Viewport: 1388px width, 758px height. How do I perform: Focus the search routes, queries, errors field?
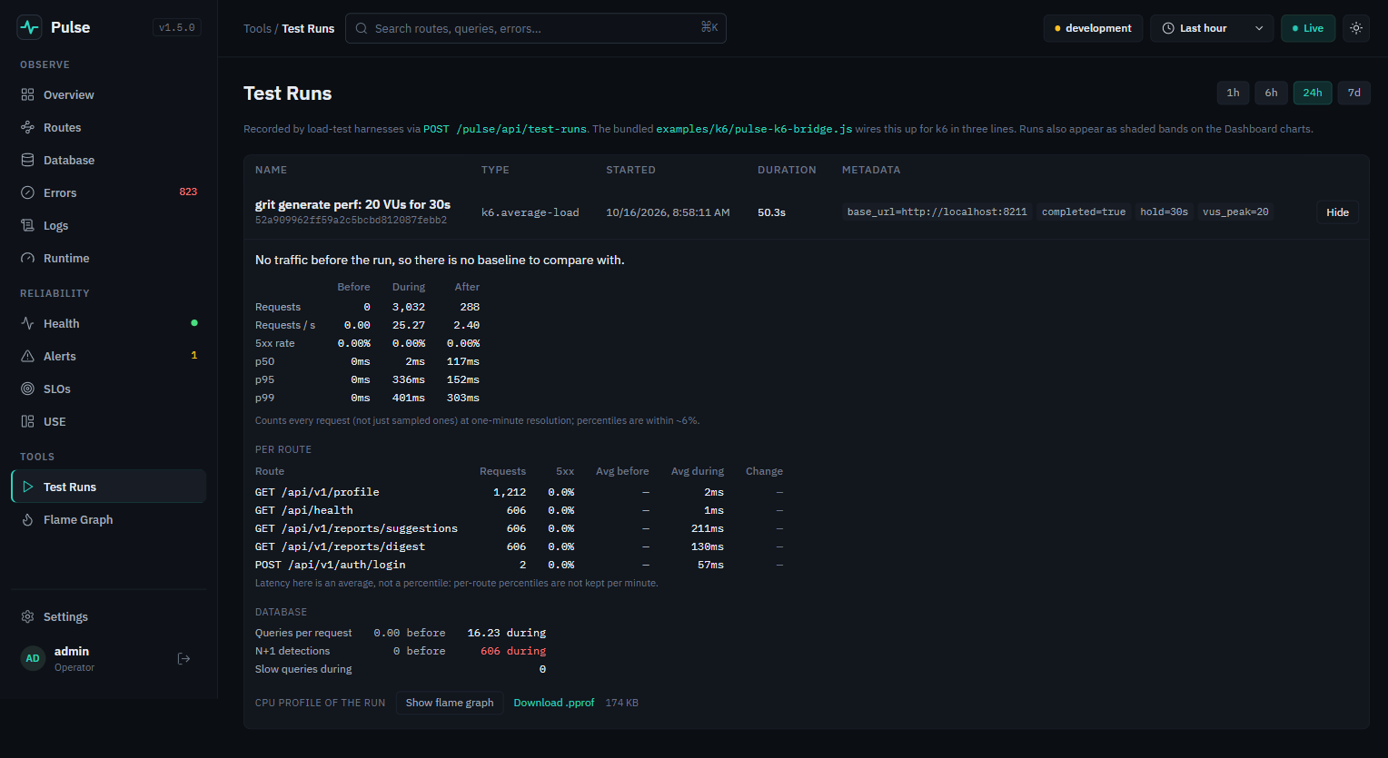[536, 28]
